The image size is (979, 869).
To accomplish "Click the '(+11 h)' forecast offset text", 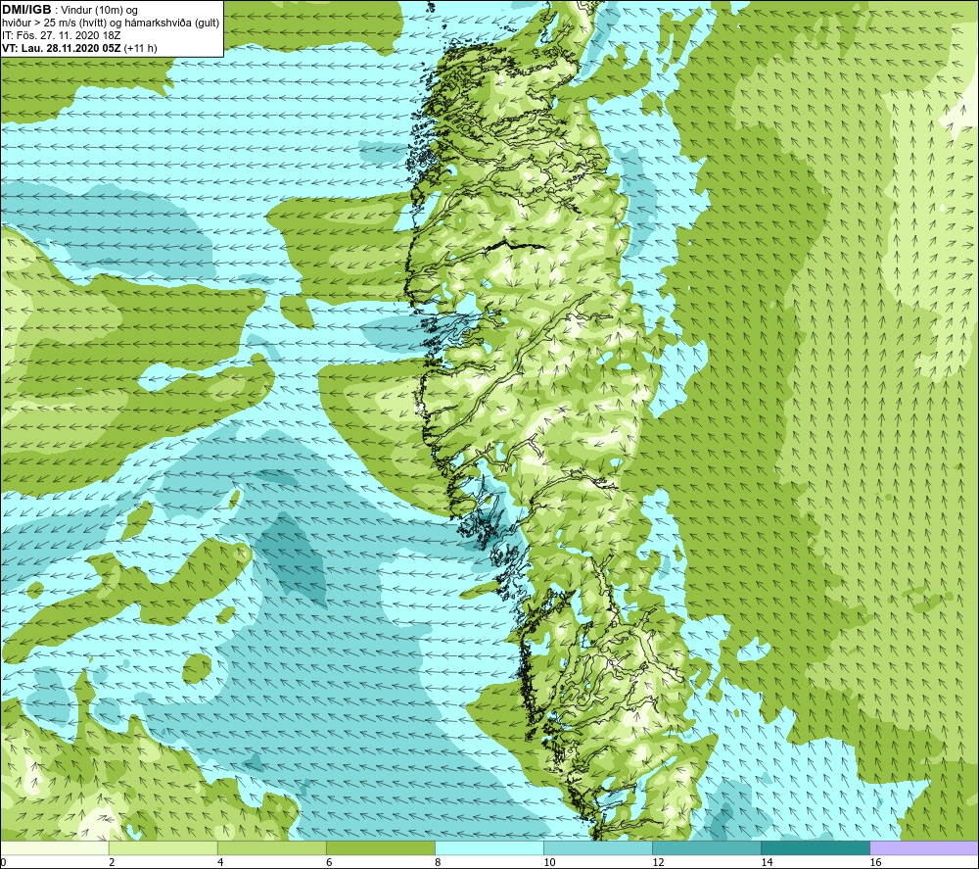I will 141,48.
